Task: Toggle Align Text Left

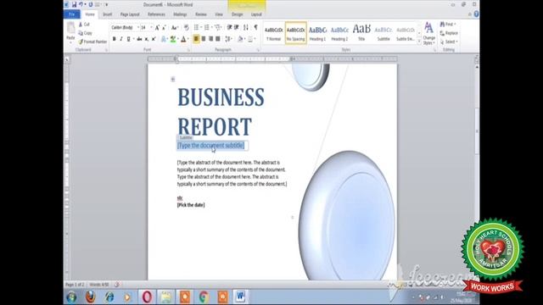Action: click(x=196, y=39)
